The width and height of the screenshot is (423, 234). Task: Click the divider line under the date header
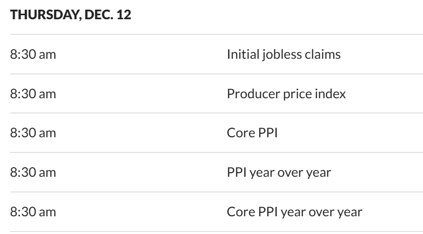tap(211, 34)
